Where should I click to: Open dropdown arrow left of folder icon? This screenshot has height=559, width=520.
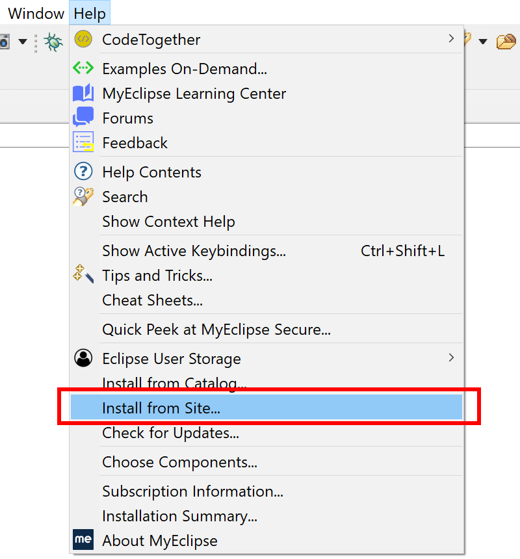483,42
